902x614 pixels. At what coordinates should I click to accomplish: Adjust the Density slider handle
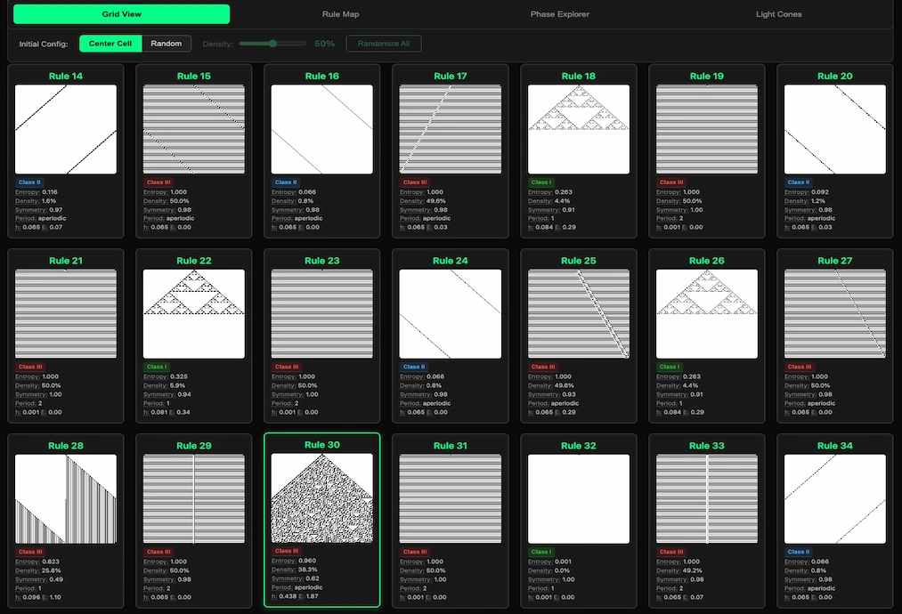click(x=272, y=43)
